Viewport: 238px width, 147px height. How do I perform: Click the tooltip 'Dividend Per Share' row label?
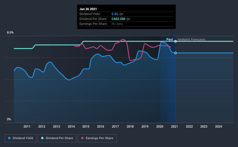tap(93, 19)
